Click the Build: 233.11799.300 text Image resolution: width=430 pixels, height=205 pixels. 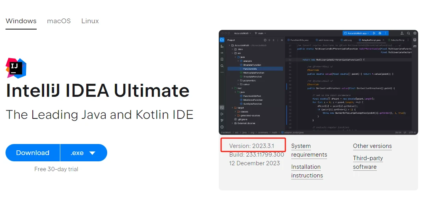pyautogui.click(x=257, y=155)
